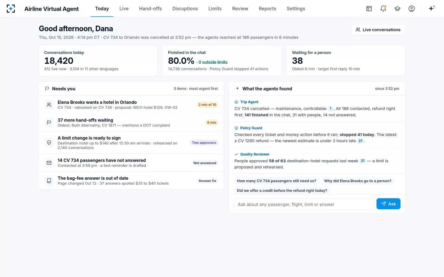Click the envelope icon beside CV 734 passengers
This screenshot has height=277, width=444.
(x=49, y=163)
